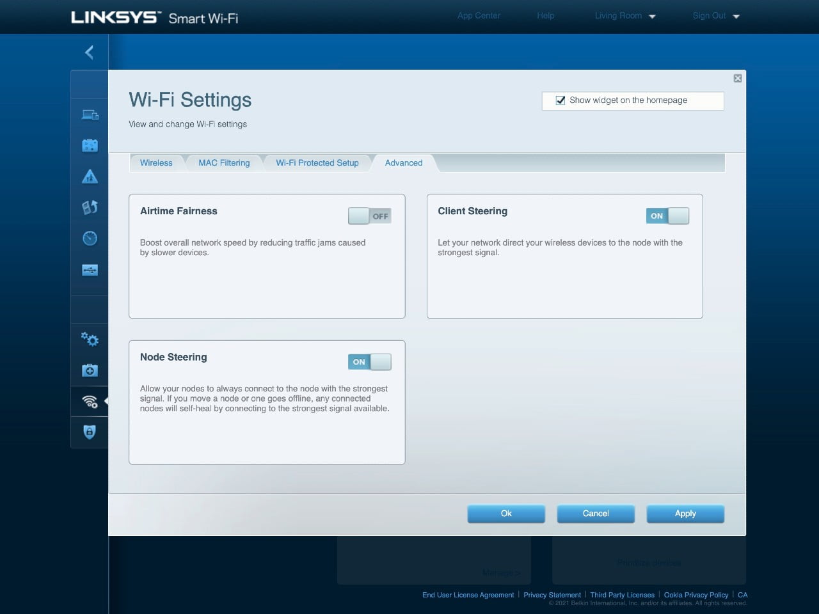Image resolution: width=819 pixels, height=614 pixels.
Task: Disable the Node Steering switch
Action: pyautogui.click(x=369, y=362)
